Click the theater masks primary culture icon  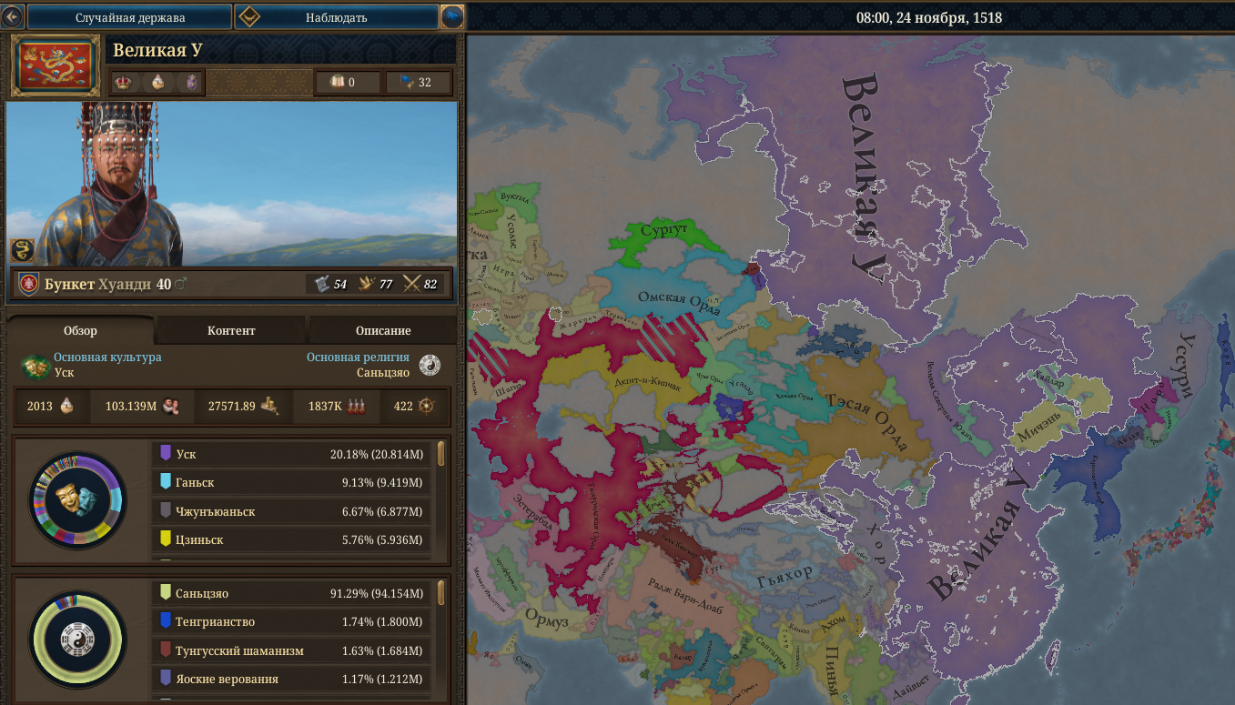[35, 366]
